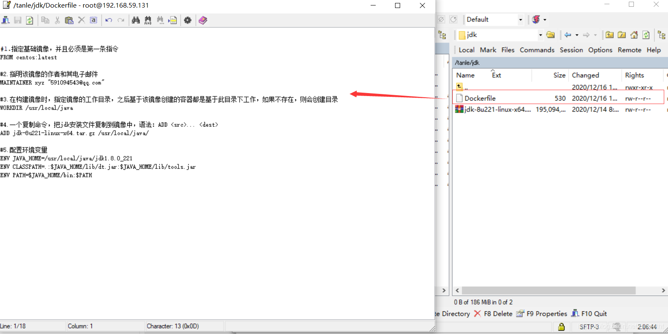This screenshot has width=668, height=334.
Task: Open directory folder icon next to jdk
Action: pyautogui.click(x=550, y=35)
